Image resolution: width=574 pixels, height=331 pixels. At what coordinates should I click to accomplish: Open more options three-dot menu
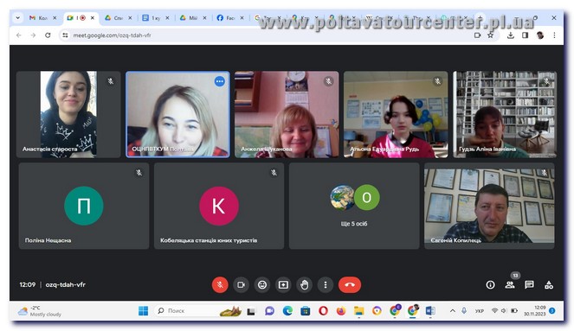pos(326,284)
